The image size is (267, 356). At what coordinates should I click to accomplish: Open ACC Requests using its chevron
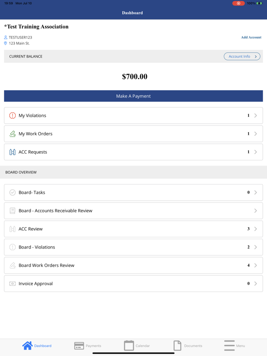coord(256,152)
